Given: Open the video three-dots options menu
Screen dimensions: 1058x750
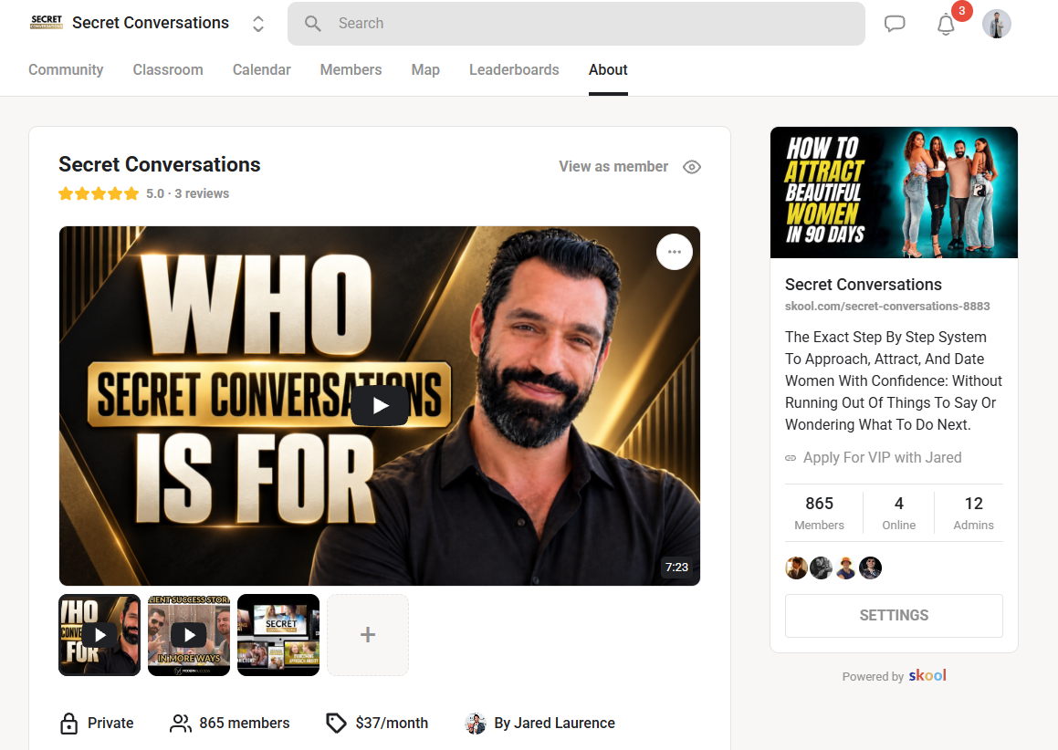Looking at the screenshot, I should click(x=674, y=252).
